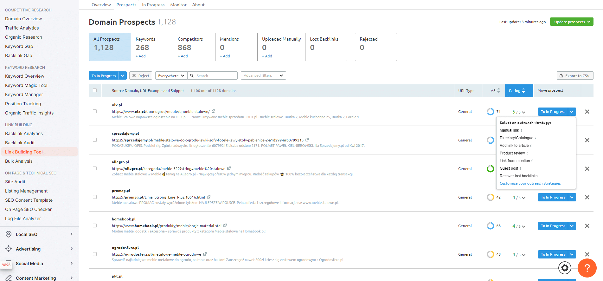Sort by the Rating column header
The height and width of the screenshot is (281, 603).
pos(519,91)
